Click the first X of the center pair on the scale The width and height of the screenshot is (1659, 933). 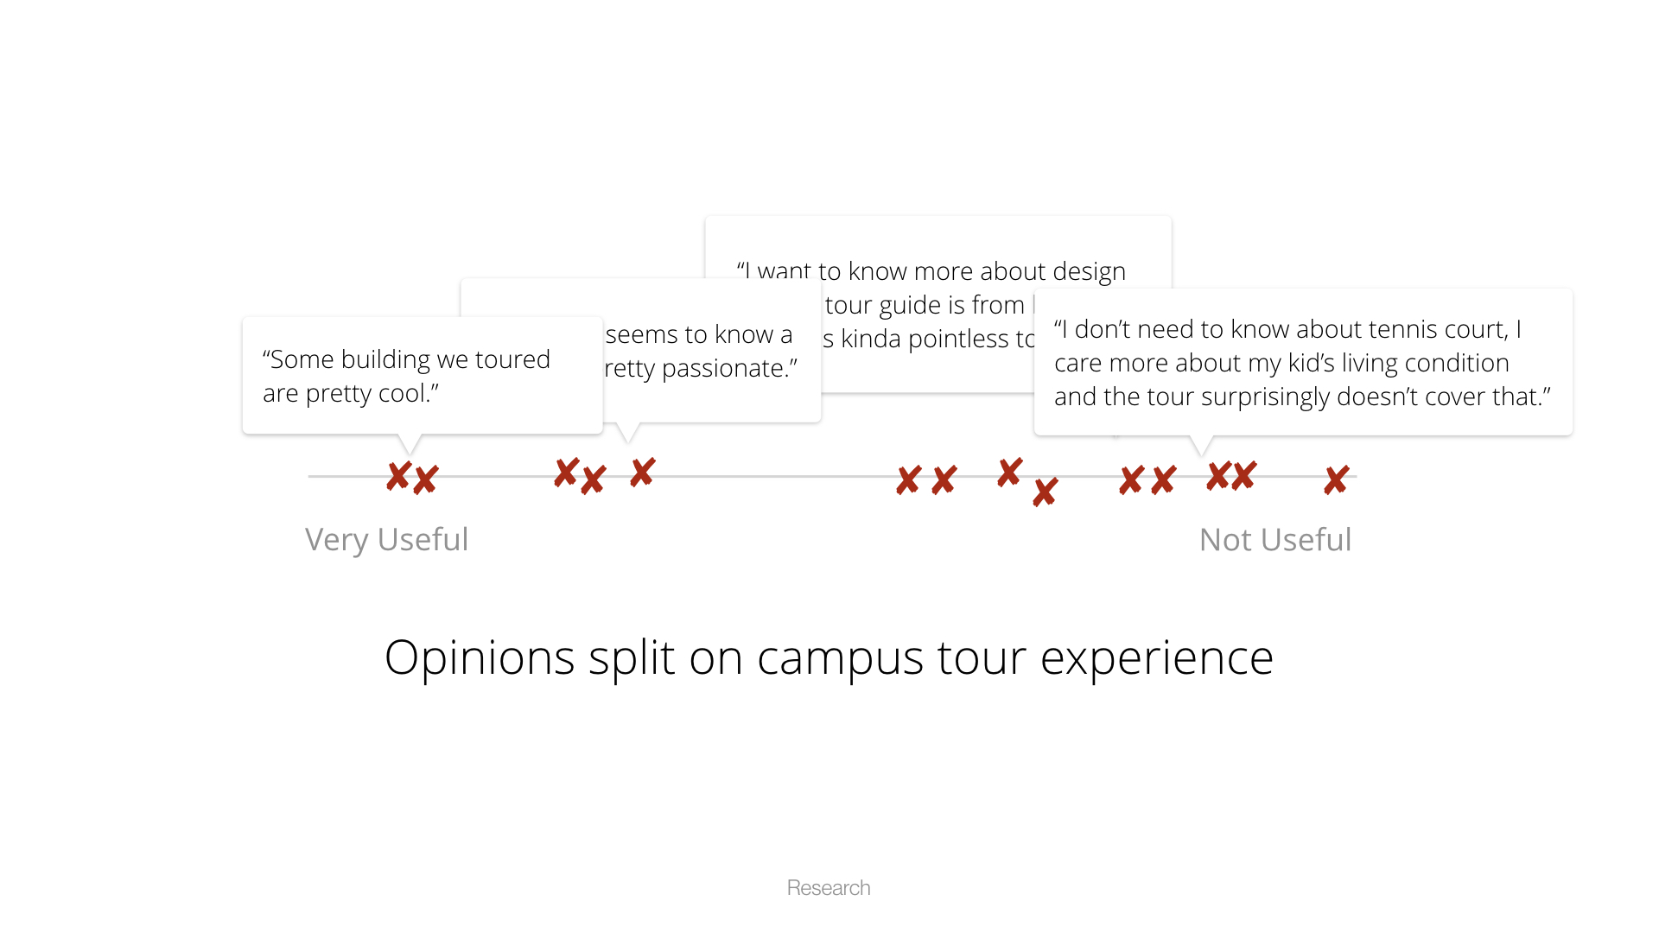(x=908, y=479)
